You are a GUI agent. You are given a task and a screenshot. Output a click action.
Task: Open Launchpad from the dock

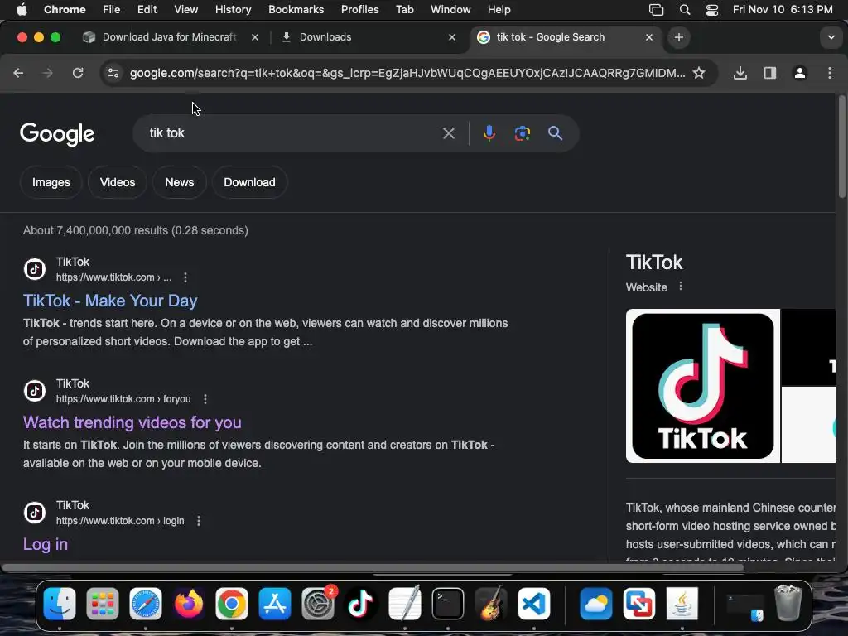tap(102, 604)
